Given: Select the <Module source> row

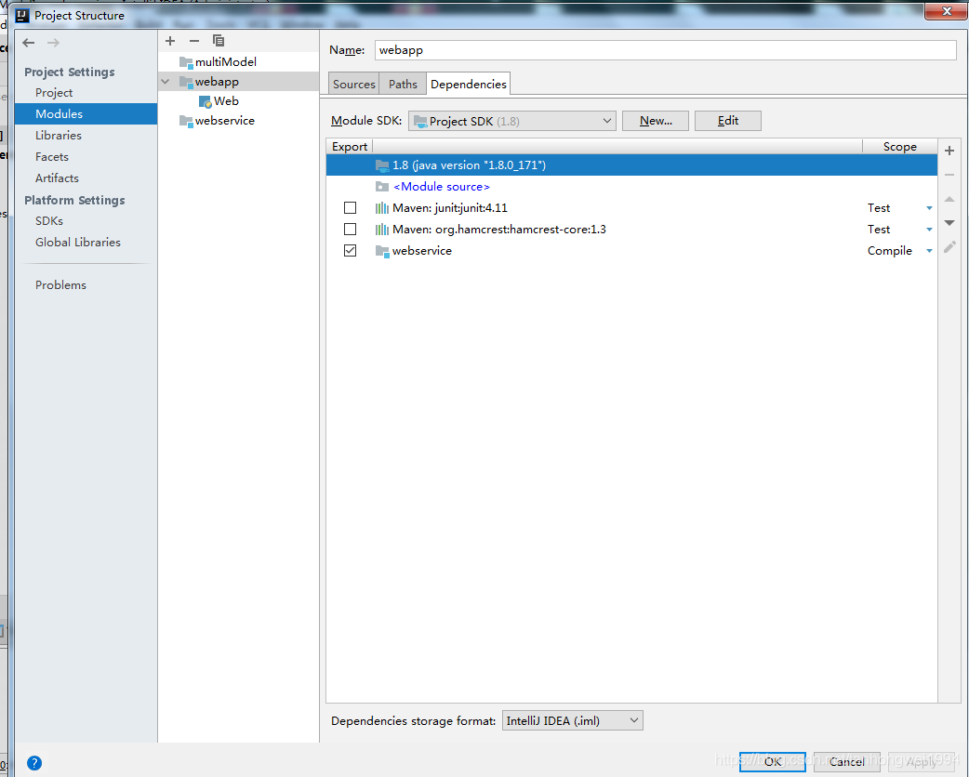Looking at the screenshot, I should pyautogui.click(x=631, y=187).
